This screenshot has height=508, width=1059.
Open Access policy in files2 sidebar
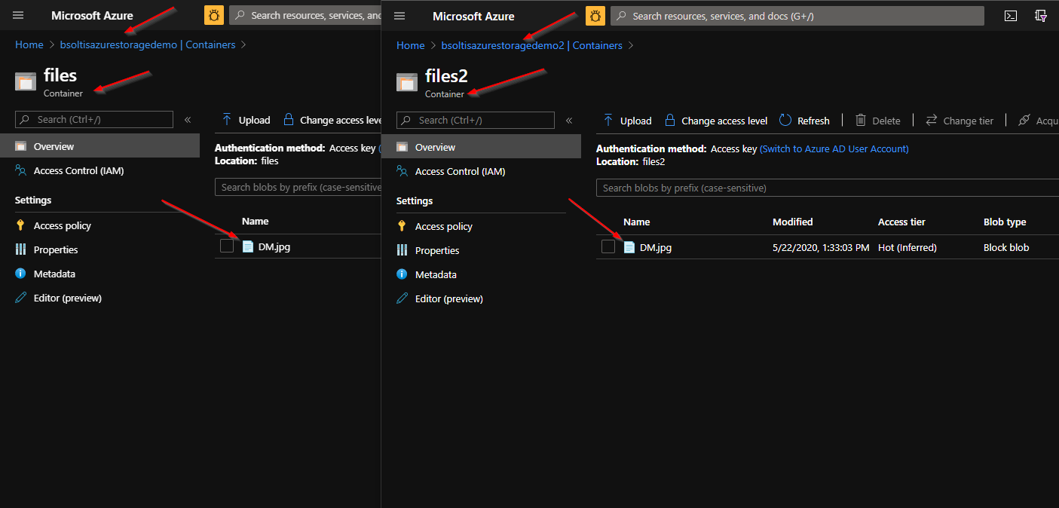(x=443, y=226)
